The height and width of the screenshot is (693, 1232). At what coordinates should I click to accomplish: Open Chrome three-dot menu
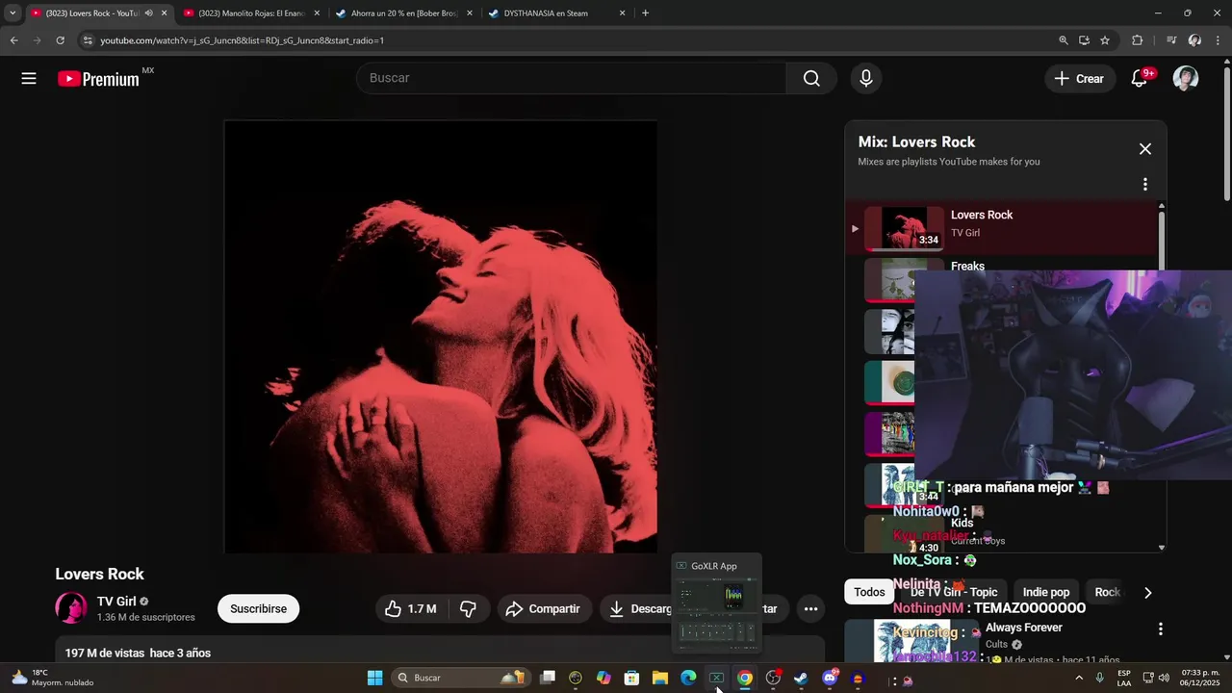coord(1219,40)
